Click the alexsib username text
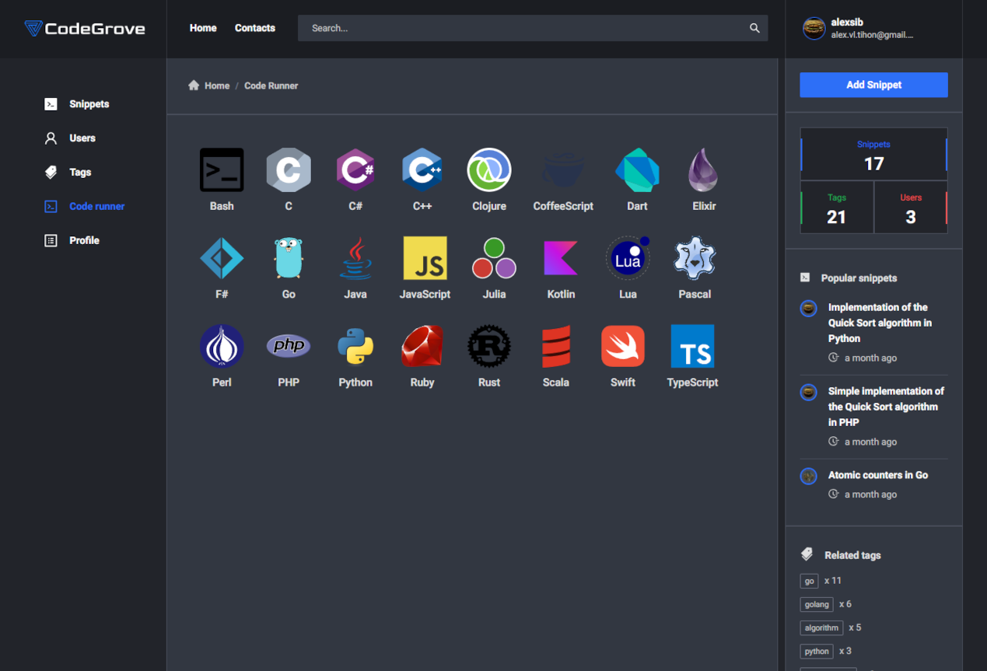Screen dimensions: 987x671 click(847, 23)
